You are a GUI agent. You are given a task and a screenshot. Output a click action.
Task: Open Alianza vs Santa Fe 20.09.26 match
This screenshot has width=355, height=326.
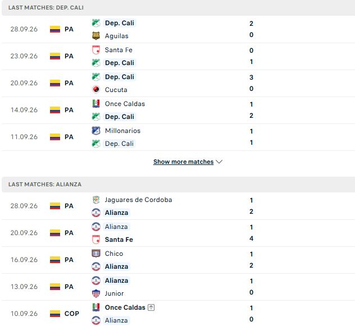(179, 233)
